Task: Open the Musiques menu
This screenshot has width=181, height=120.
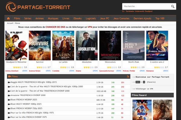Action: 53,18
